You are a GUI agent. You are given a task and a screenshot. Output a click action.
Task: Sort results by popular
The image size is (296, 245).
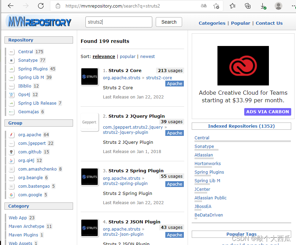point(128,57)
